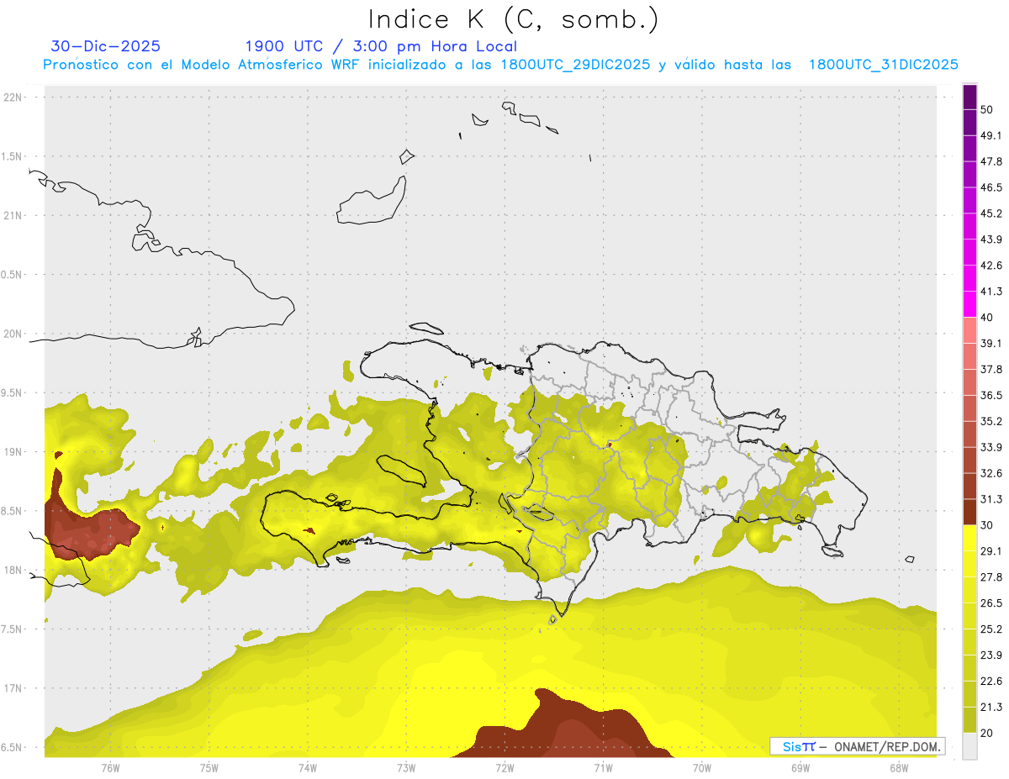Click the '21N' latitude label
The width and height of the screenshot is (1009, 779).
[12, 216]
